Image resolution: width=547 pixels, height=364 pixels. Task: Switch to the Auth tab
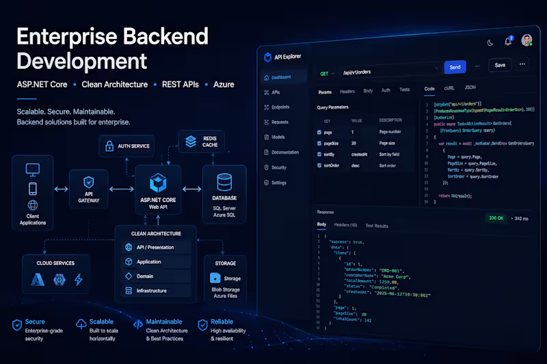(x=386, y=90)
